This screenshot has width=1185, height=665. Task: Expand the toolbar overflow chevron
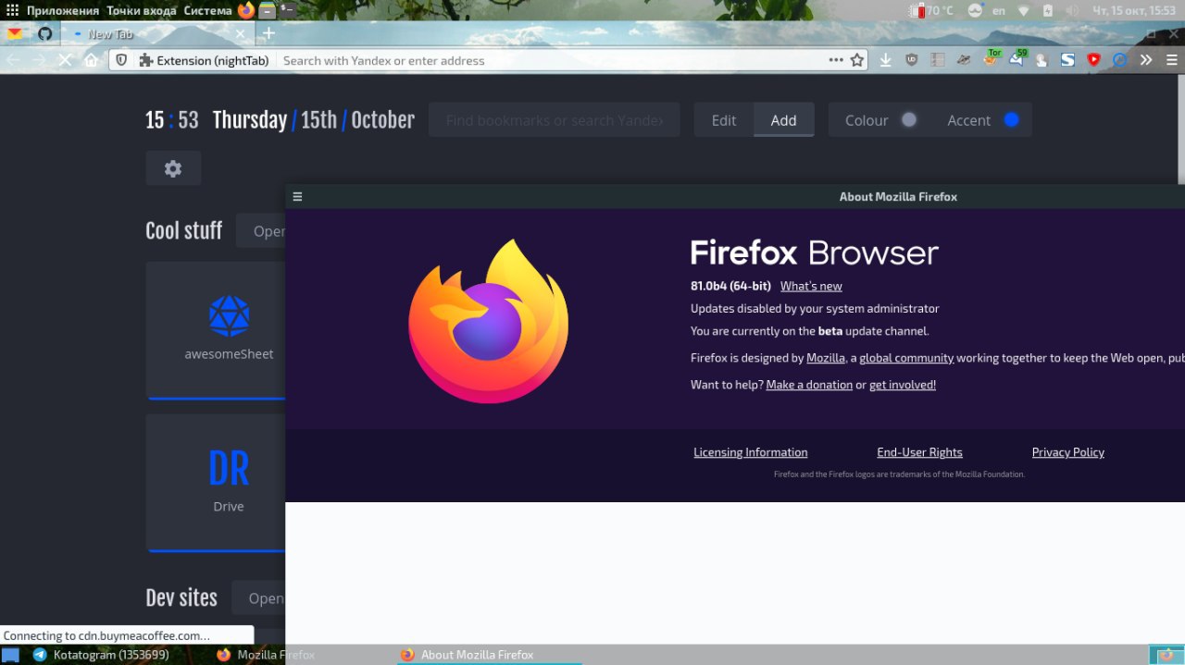(x=1146, y=60)
